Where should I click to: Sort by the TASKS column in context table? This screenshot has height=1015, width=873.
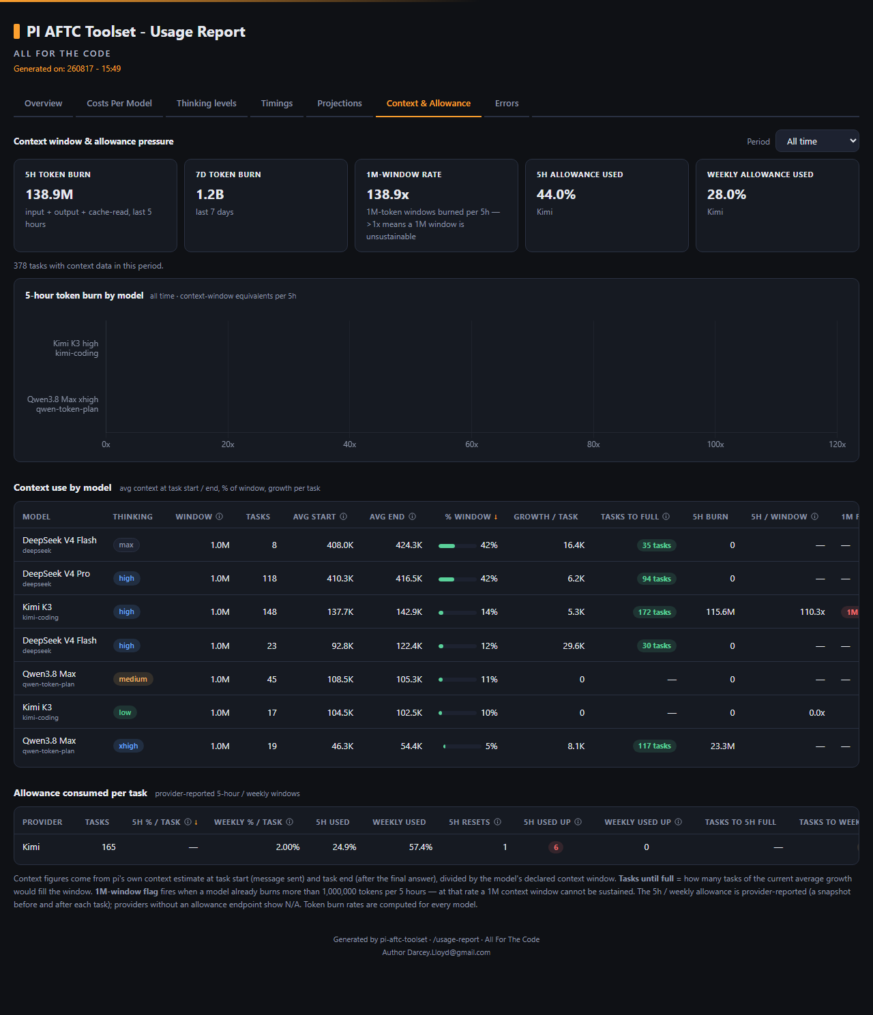click(258, 517)
